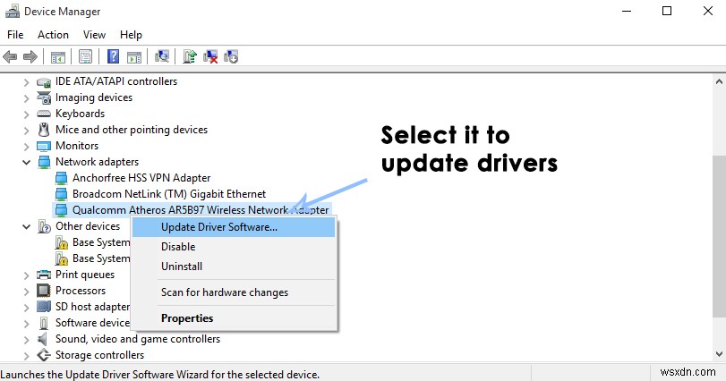The height and width of the screenshot is (381, 726).
Task: Collapse the Other devices node
Action: tap(26, 226)
